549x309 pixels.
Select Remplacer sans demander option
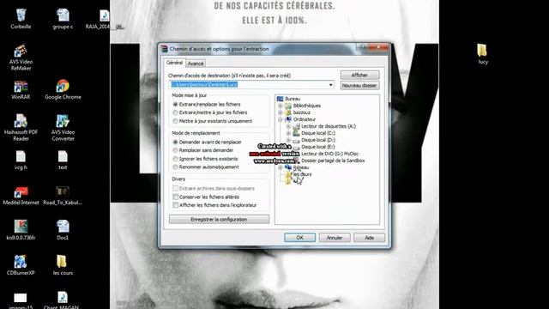203,150
